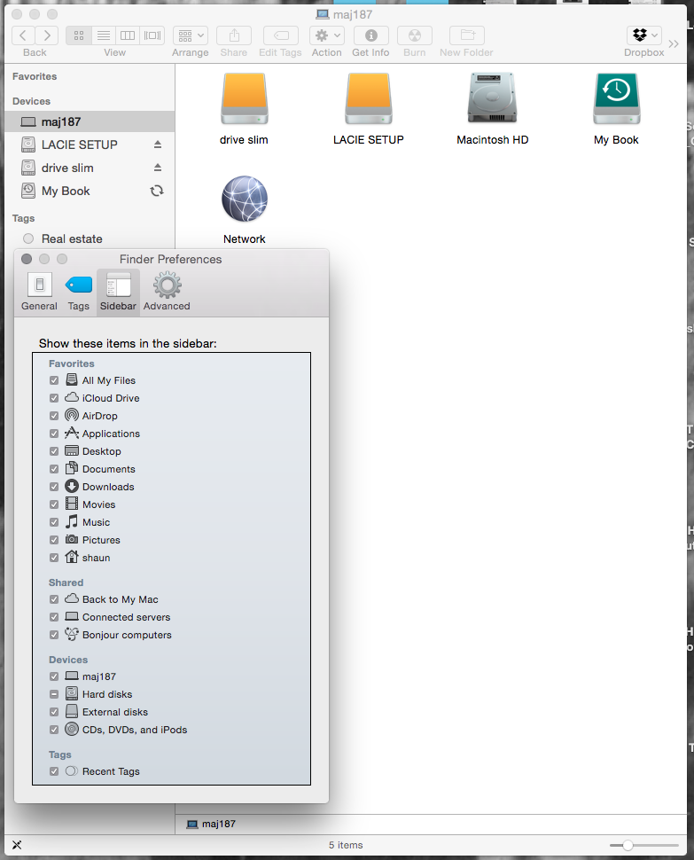Uncheck AirDrop checkbox
The image size is (694, 860).
click(54, 416)
